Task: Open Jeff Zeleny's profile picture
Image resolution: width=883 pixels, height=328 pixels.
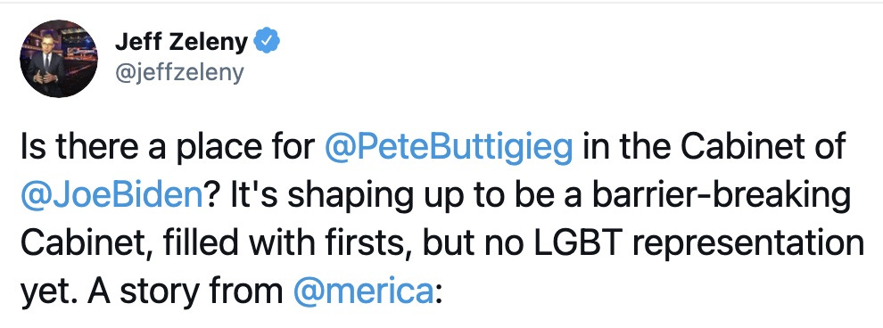Action: point(59,59)
